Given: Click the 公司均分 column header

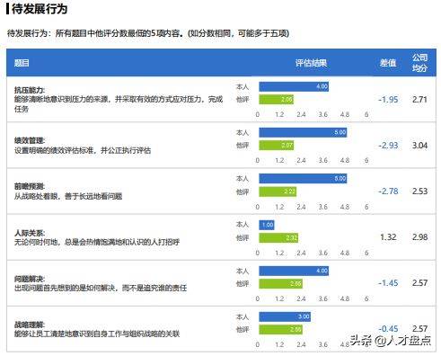Looking at the screenshot, I should click(x=419, y=63).
